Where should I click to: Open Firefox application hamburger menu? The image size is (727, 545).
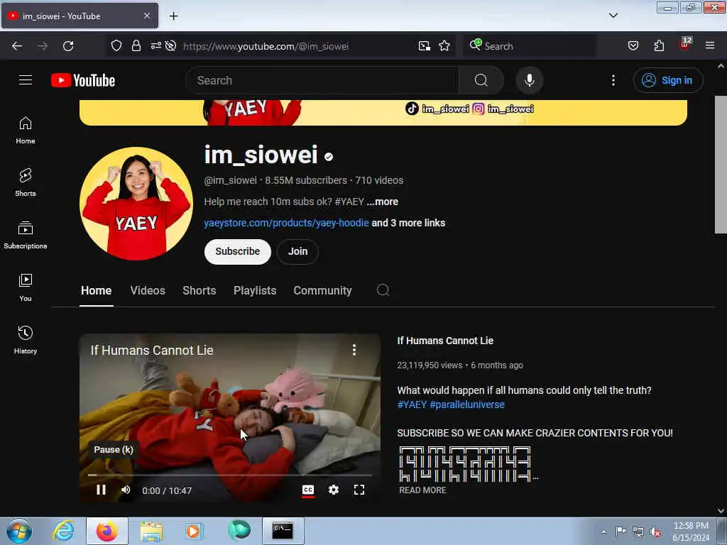(x=710, y=45)
